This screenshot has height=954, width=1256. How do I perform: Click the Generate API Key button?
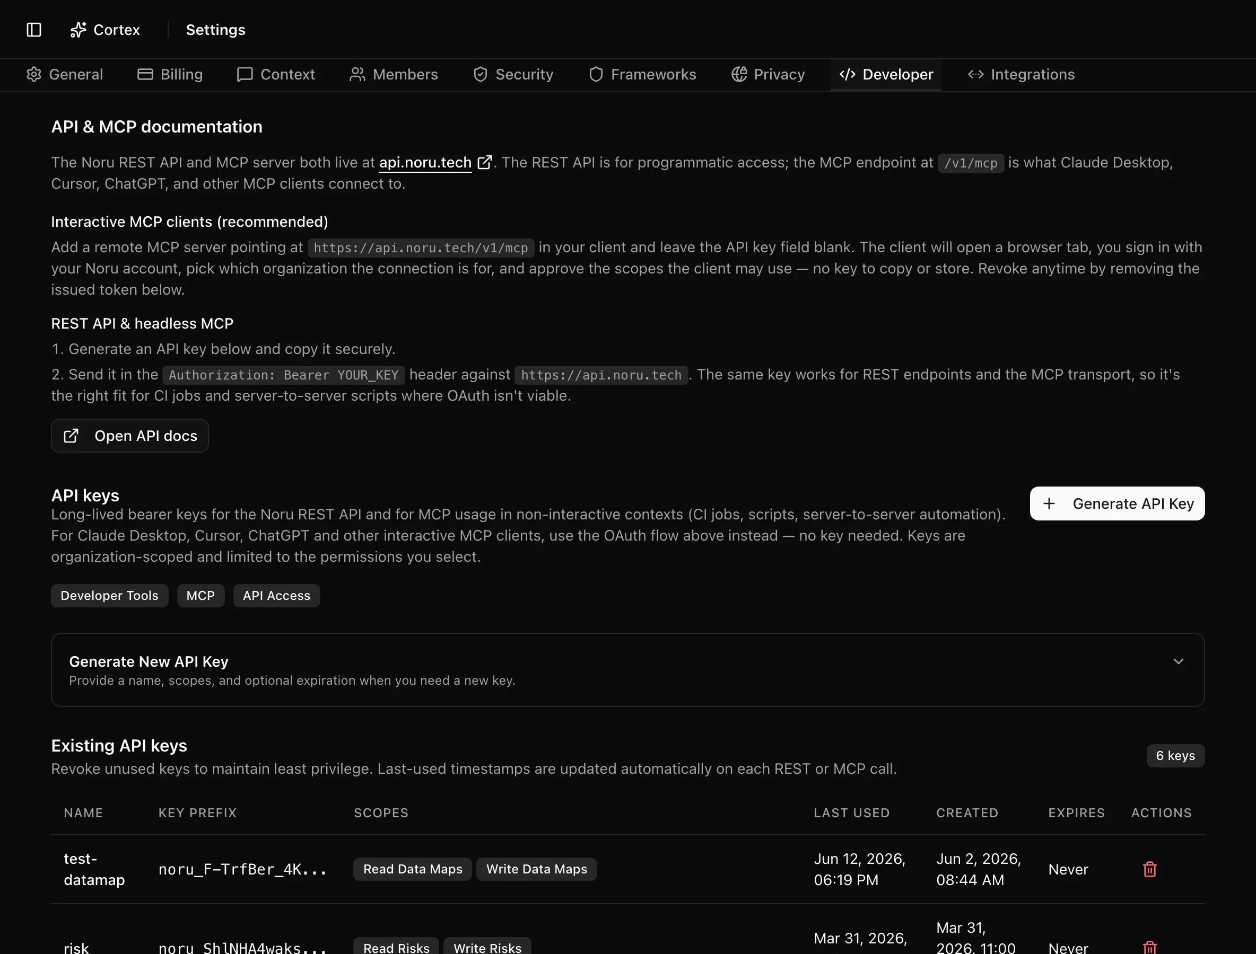coord(1117,503)
